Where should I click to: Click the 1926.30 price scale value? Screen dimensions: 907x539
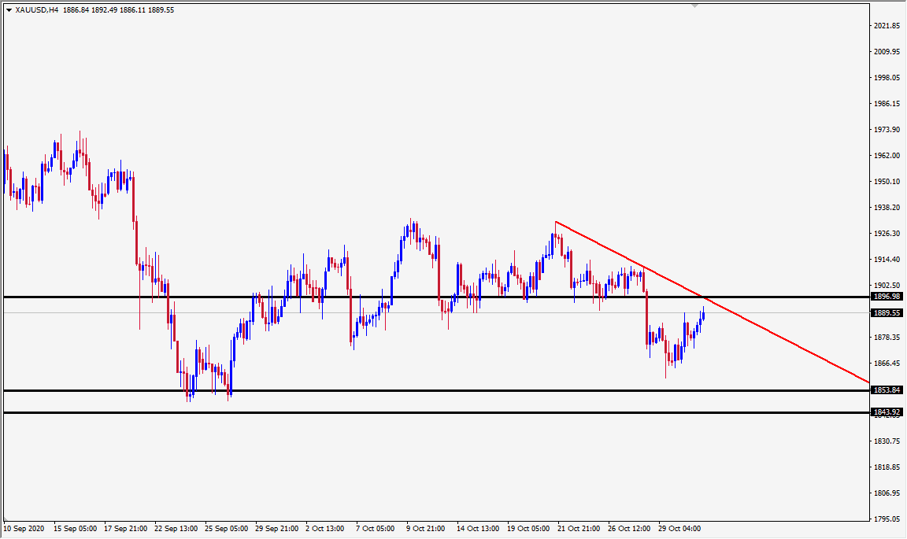(x=887, y=233)
